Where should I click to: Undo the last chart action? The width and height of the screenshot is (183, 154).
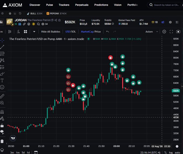tap(108, 32)
